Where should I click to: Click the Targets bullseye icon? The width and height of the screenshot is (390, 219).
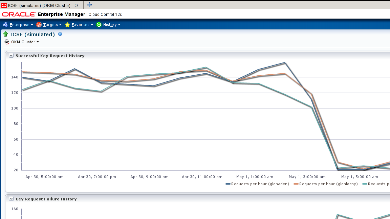[x=39, y=25]
